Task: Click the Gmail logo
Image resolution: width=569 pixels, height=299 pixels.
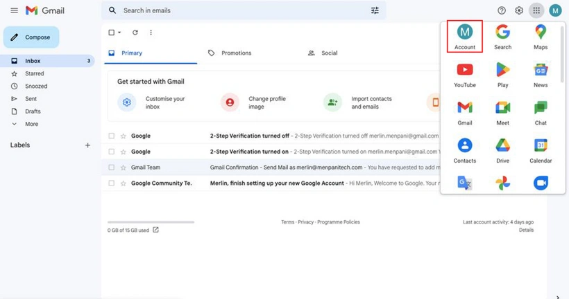Action: pyautogui.click(x=45, y=10)
